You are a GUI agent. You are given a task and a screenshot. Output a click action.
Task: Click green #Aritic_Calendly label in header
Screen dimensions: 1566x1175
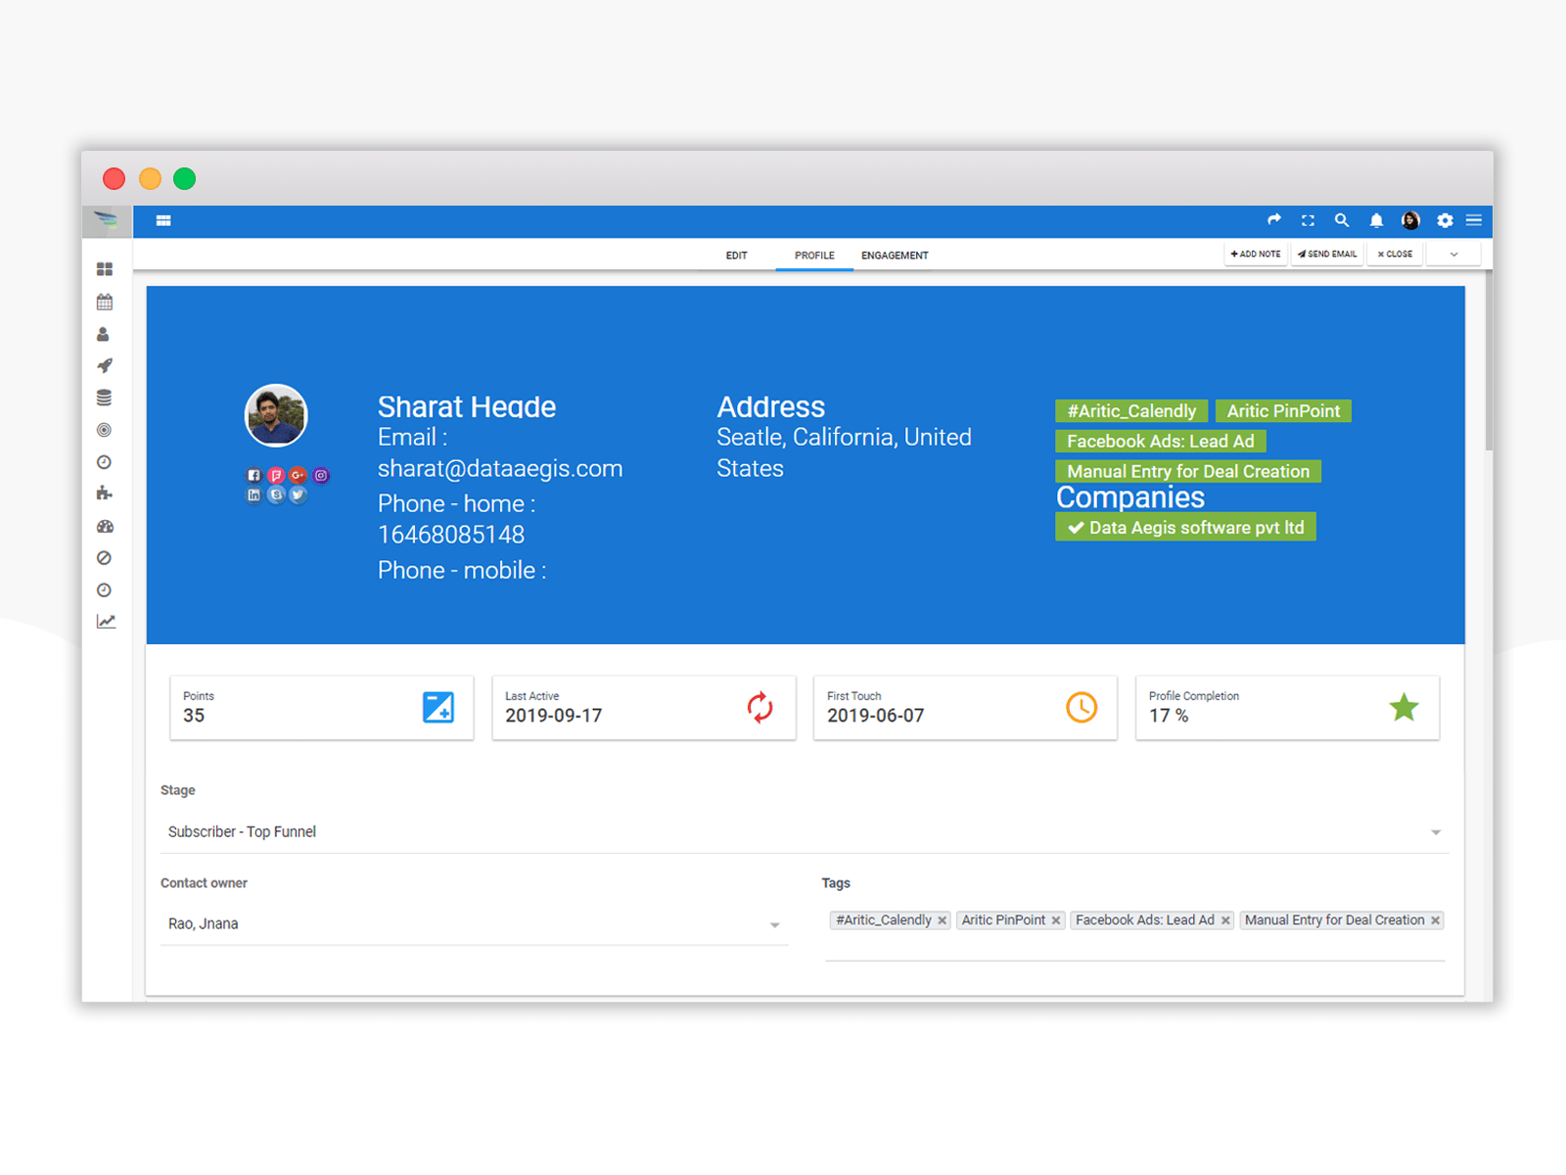(1131, 411)
